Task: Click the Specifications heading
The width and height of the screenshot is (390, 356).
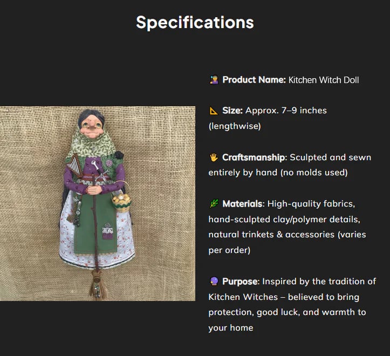Action: pyautogui.click(x=195, y=22)
